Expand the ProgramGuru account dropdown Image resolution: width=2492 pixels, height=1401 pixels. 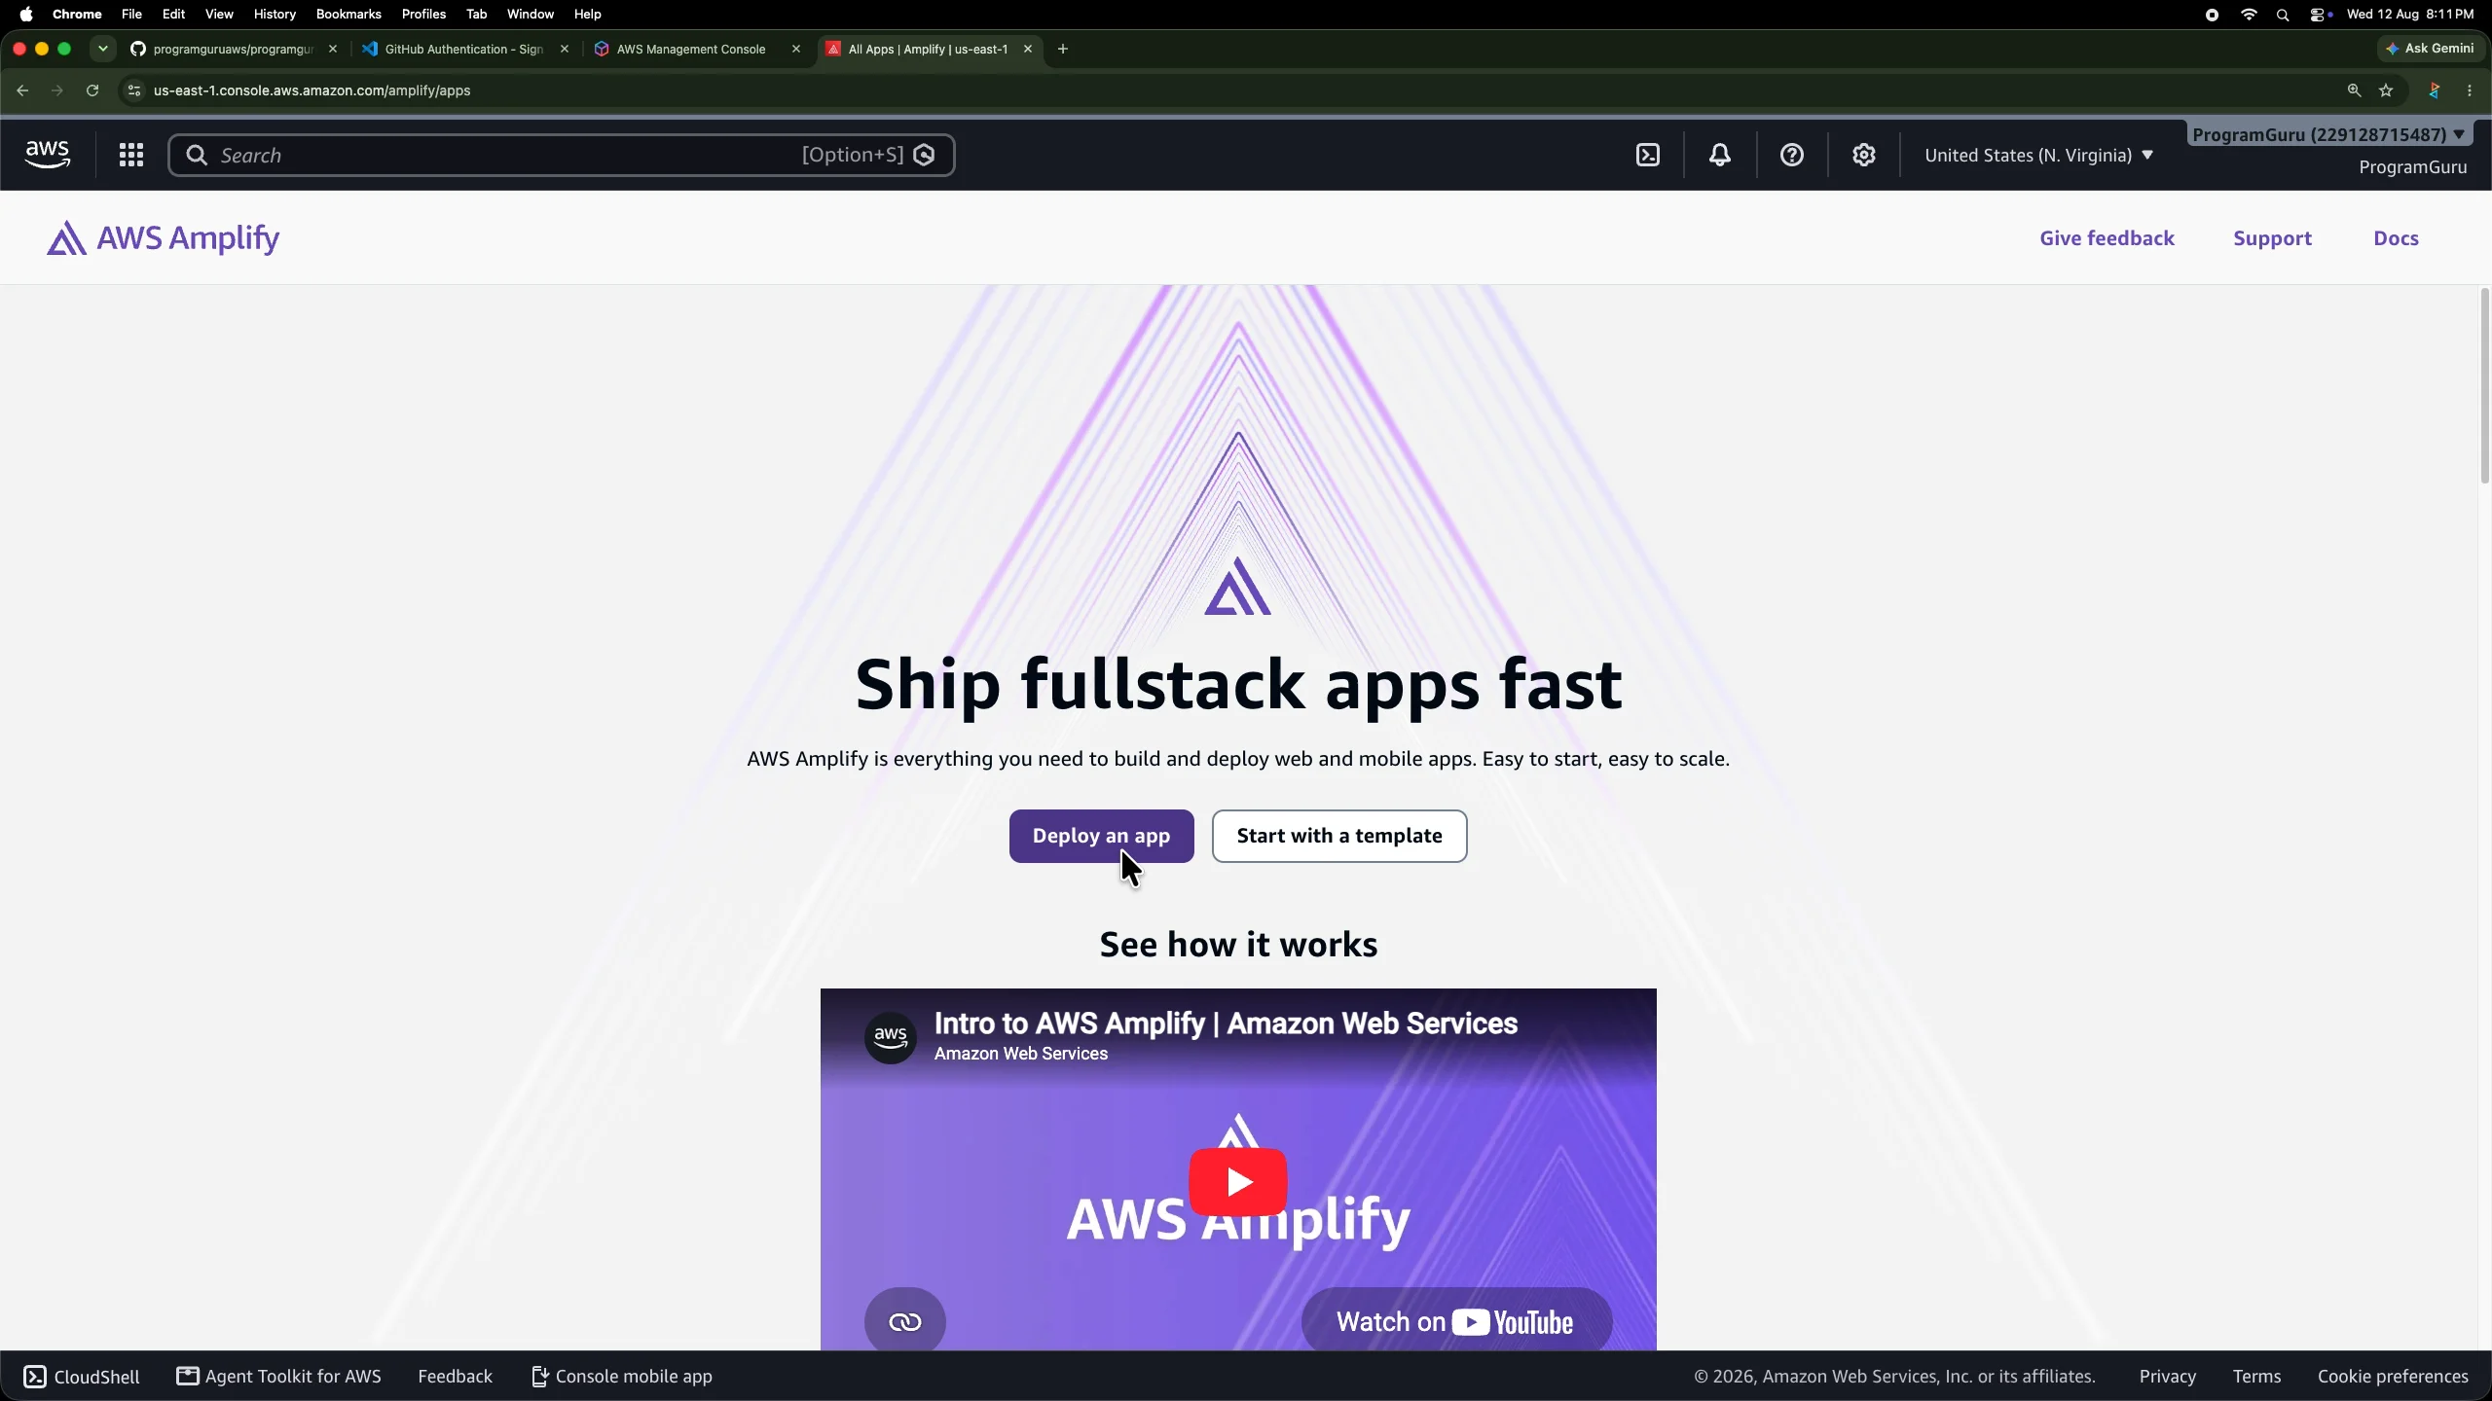[2329, 134]
